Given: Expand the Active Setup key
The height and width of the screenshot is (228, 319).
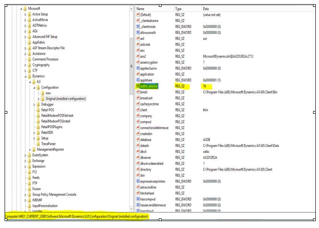Looking at the screenshot, I should [25, 14].
